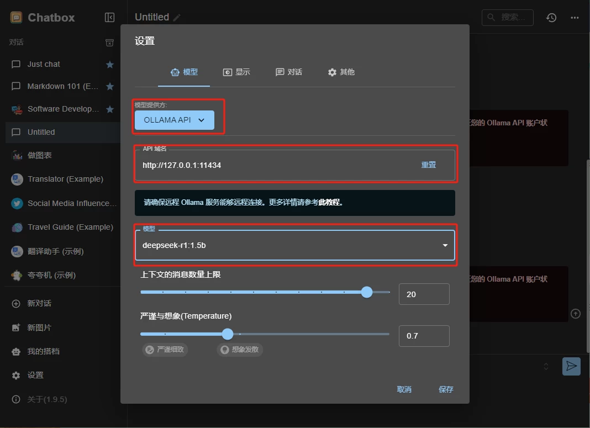
Task: Switch to the 对话 settings tab
Action: (289, 72)
